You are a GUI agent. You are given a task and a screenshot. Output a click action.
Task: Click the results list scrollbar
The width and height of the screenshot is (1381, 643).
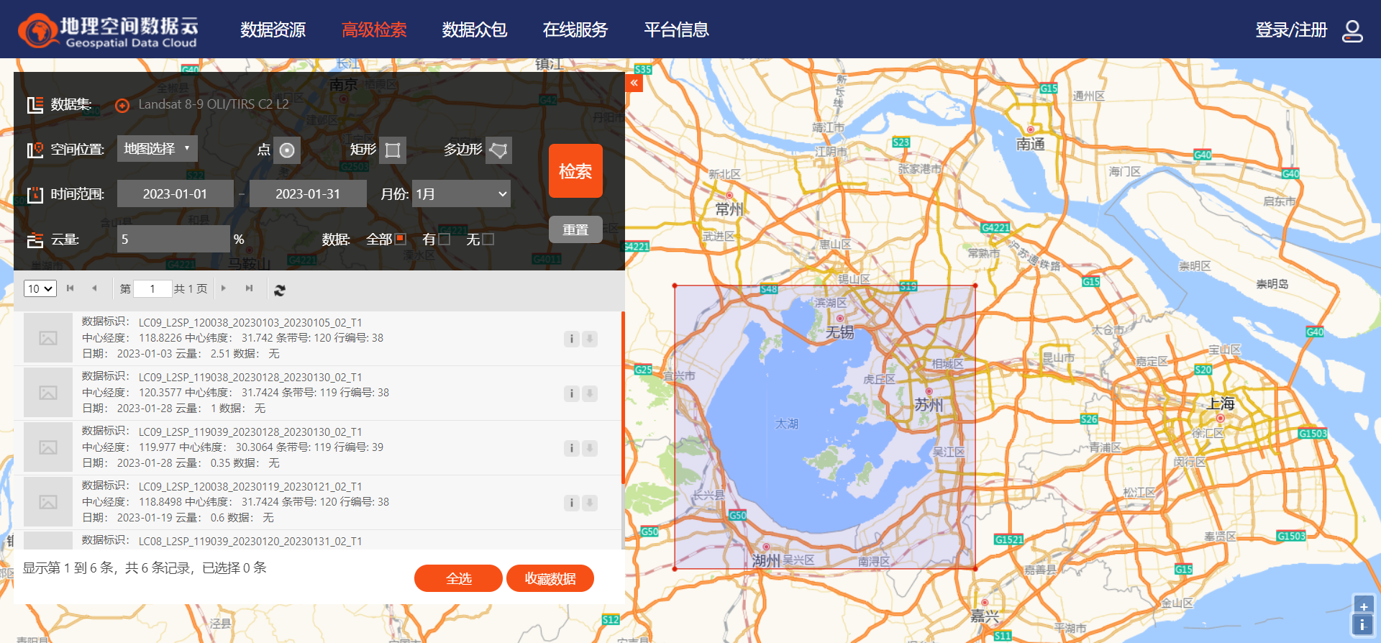[623, 397]
